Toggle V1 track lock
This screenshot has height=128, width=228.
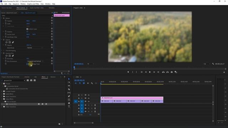tap(79, 101)
